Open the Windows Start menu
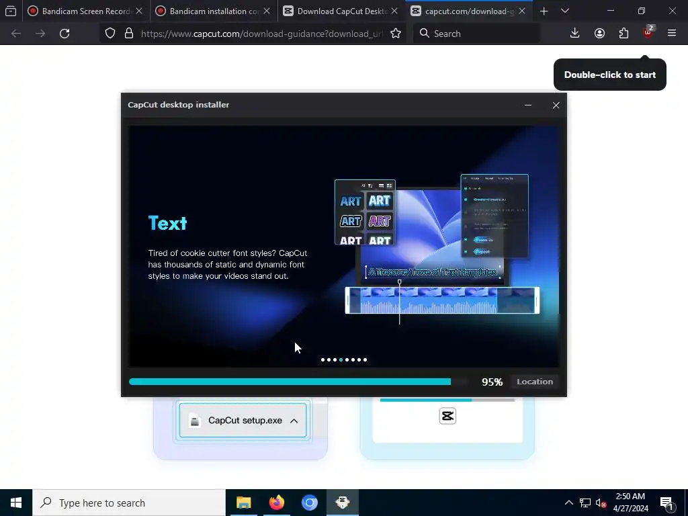The width and height of the screenshot is (688, 516). coord(16,503)
